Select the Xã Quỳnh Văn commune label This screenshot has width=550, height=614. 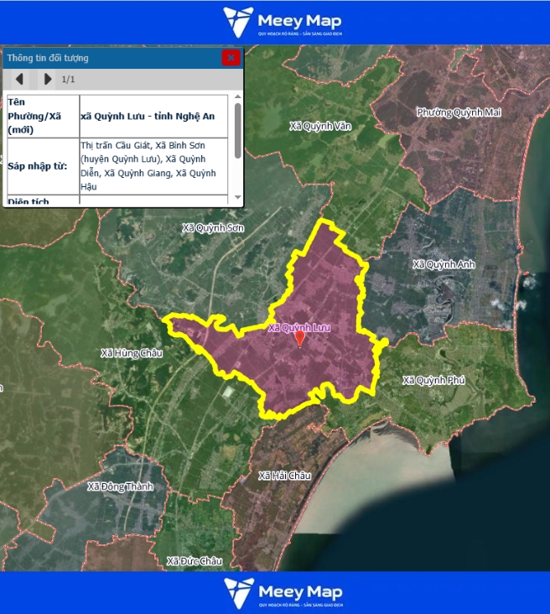point(319,126)
